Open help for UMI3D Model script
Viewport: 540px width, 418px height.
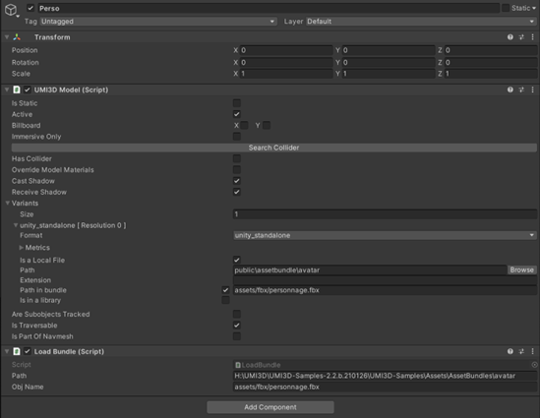coord(510,90)
